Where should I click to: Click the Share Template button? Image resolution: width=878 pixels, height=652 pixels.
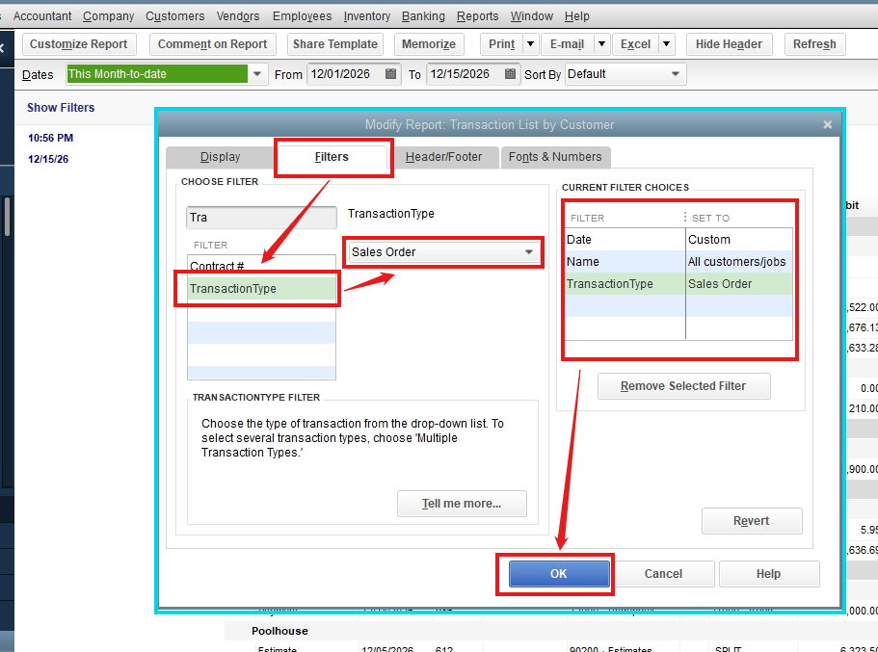click(334, 44)
